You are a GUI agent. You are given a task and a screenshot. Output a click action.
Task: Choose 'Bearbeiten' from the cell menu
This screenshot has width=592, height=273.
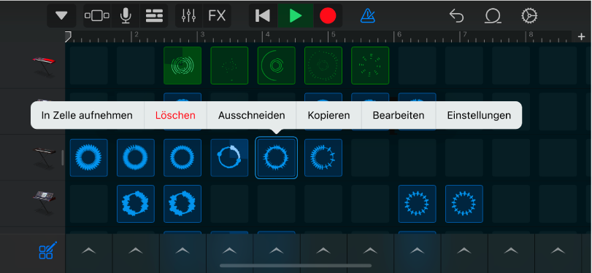[x=399, y=115]
